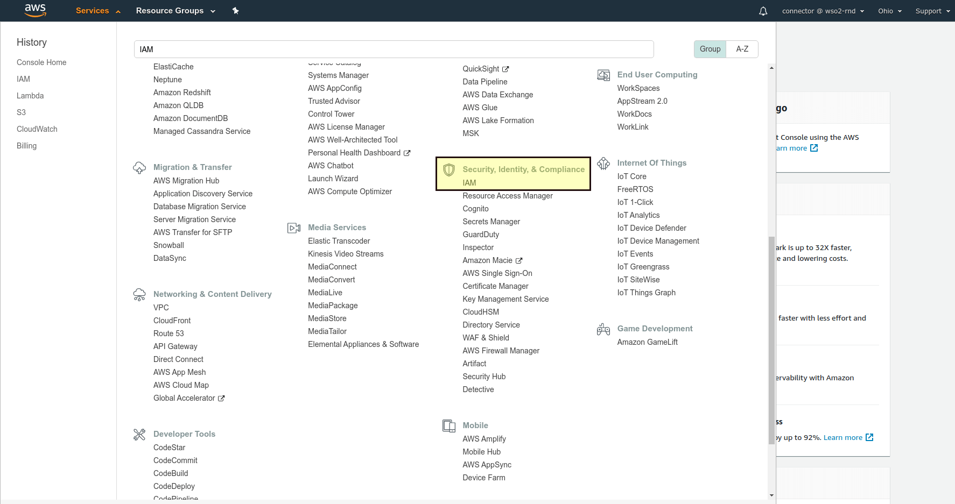This screenshot has width=955, height=504.
Task: Click the Internet Of Things icon
Action: (x=603, y=164)
